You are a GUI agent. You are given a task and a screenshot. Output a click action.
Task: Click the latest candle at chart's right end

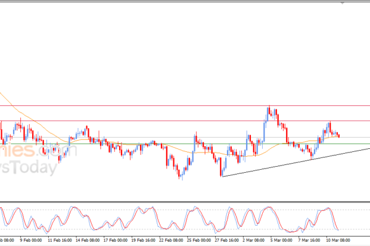339,135
